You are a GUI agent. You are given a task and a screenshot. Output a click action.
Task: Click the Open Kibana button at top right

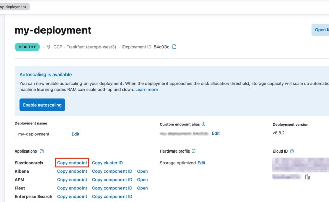coord(320,30)
